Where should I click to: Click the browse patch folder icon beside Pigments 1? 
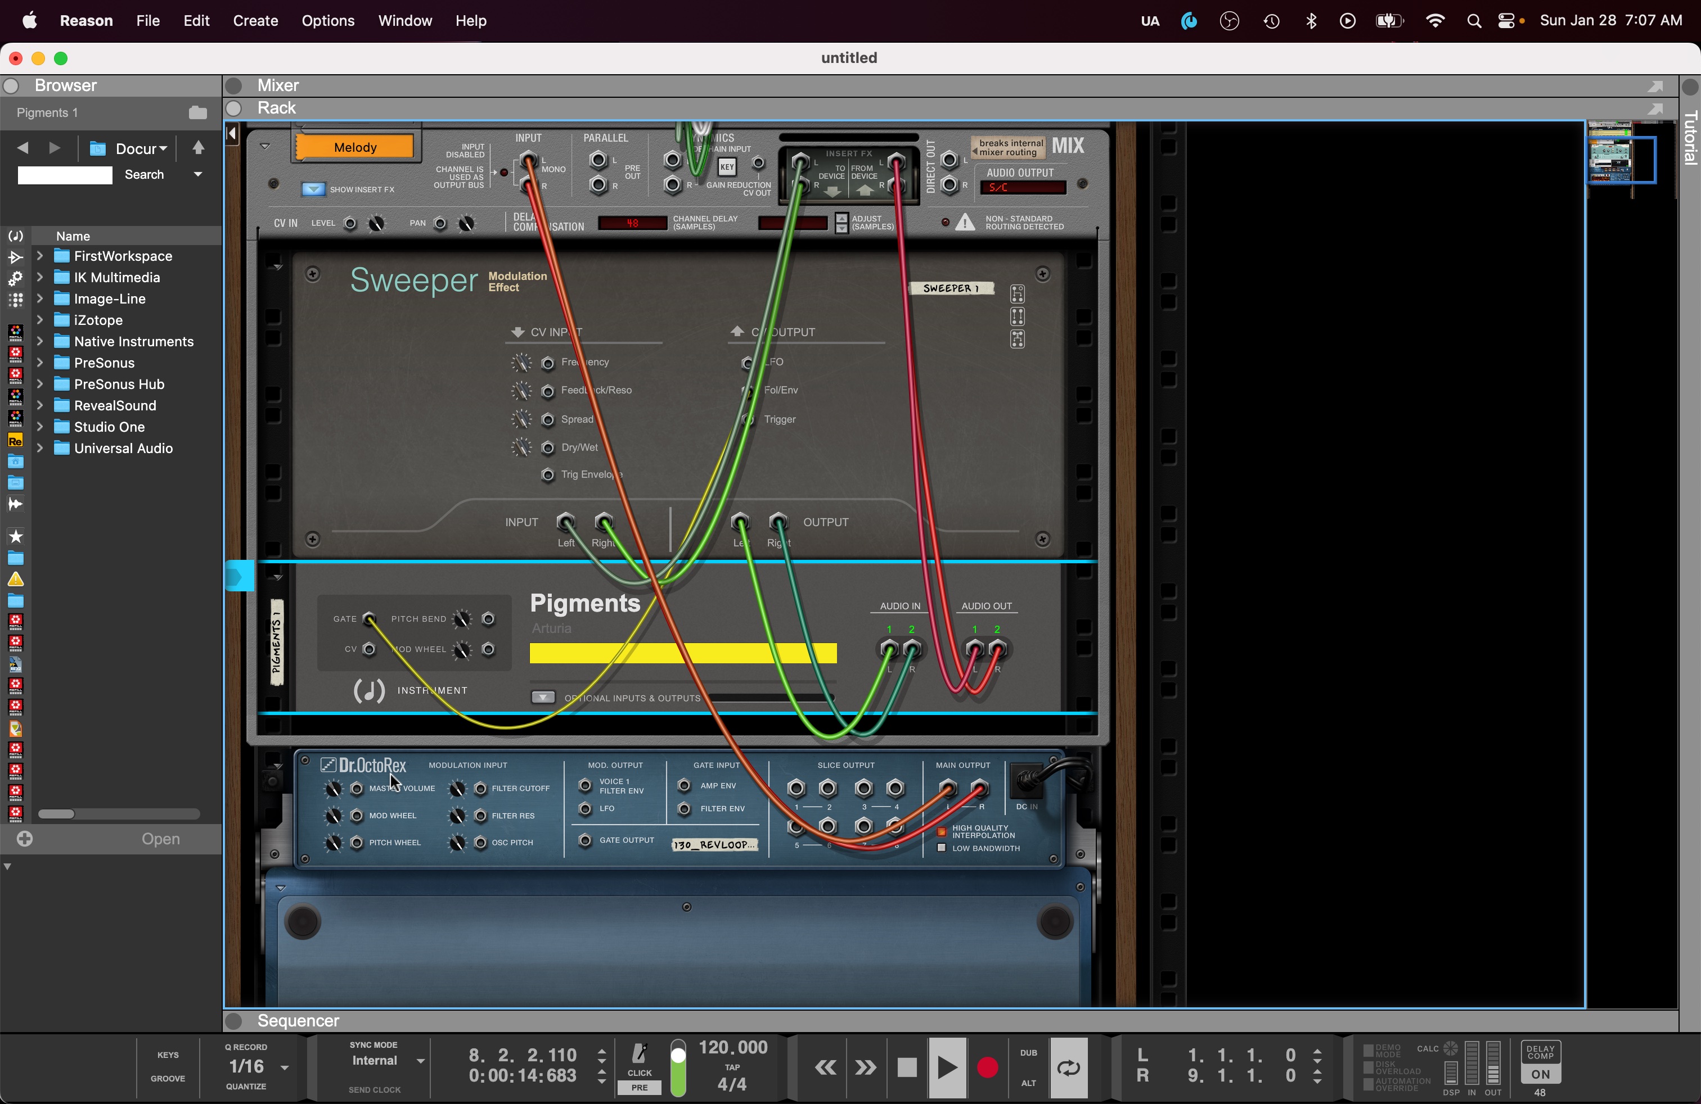pos(198,113)
